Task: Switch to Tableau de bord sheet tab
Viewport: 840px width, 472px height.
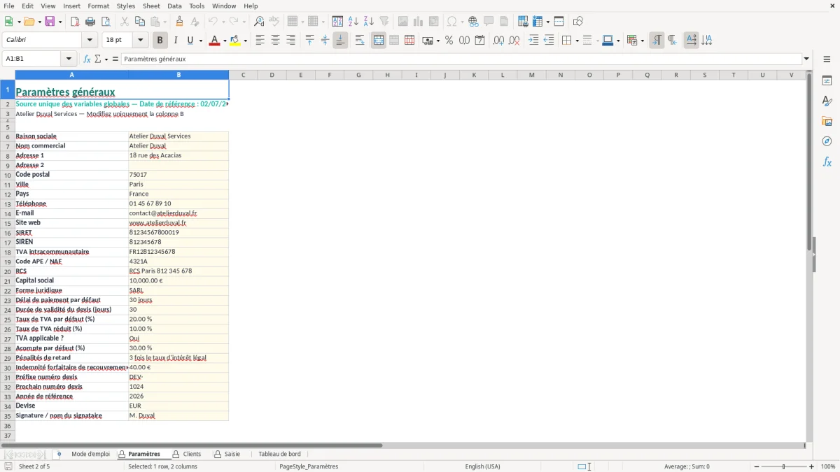Action: [279, 455]
